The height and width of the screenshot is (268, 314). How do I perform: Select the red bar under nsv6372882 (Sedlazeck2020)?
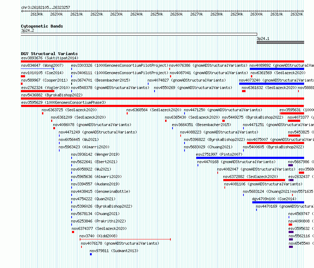(254, 180)
